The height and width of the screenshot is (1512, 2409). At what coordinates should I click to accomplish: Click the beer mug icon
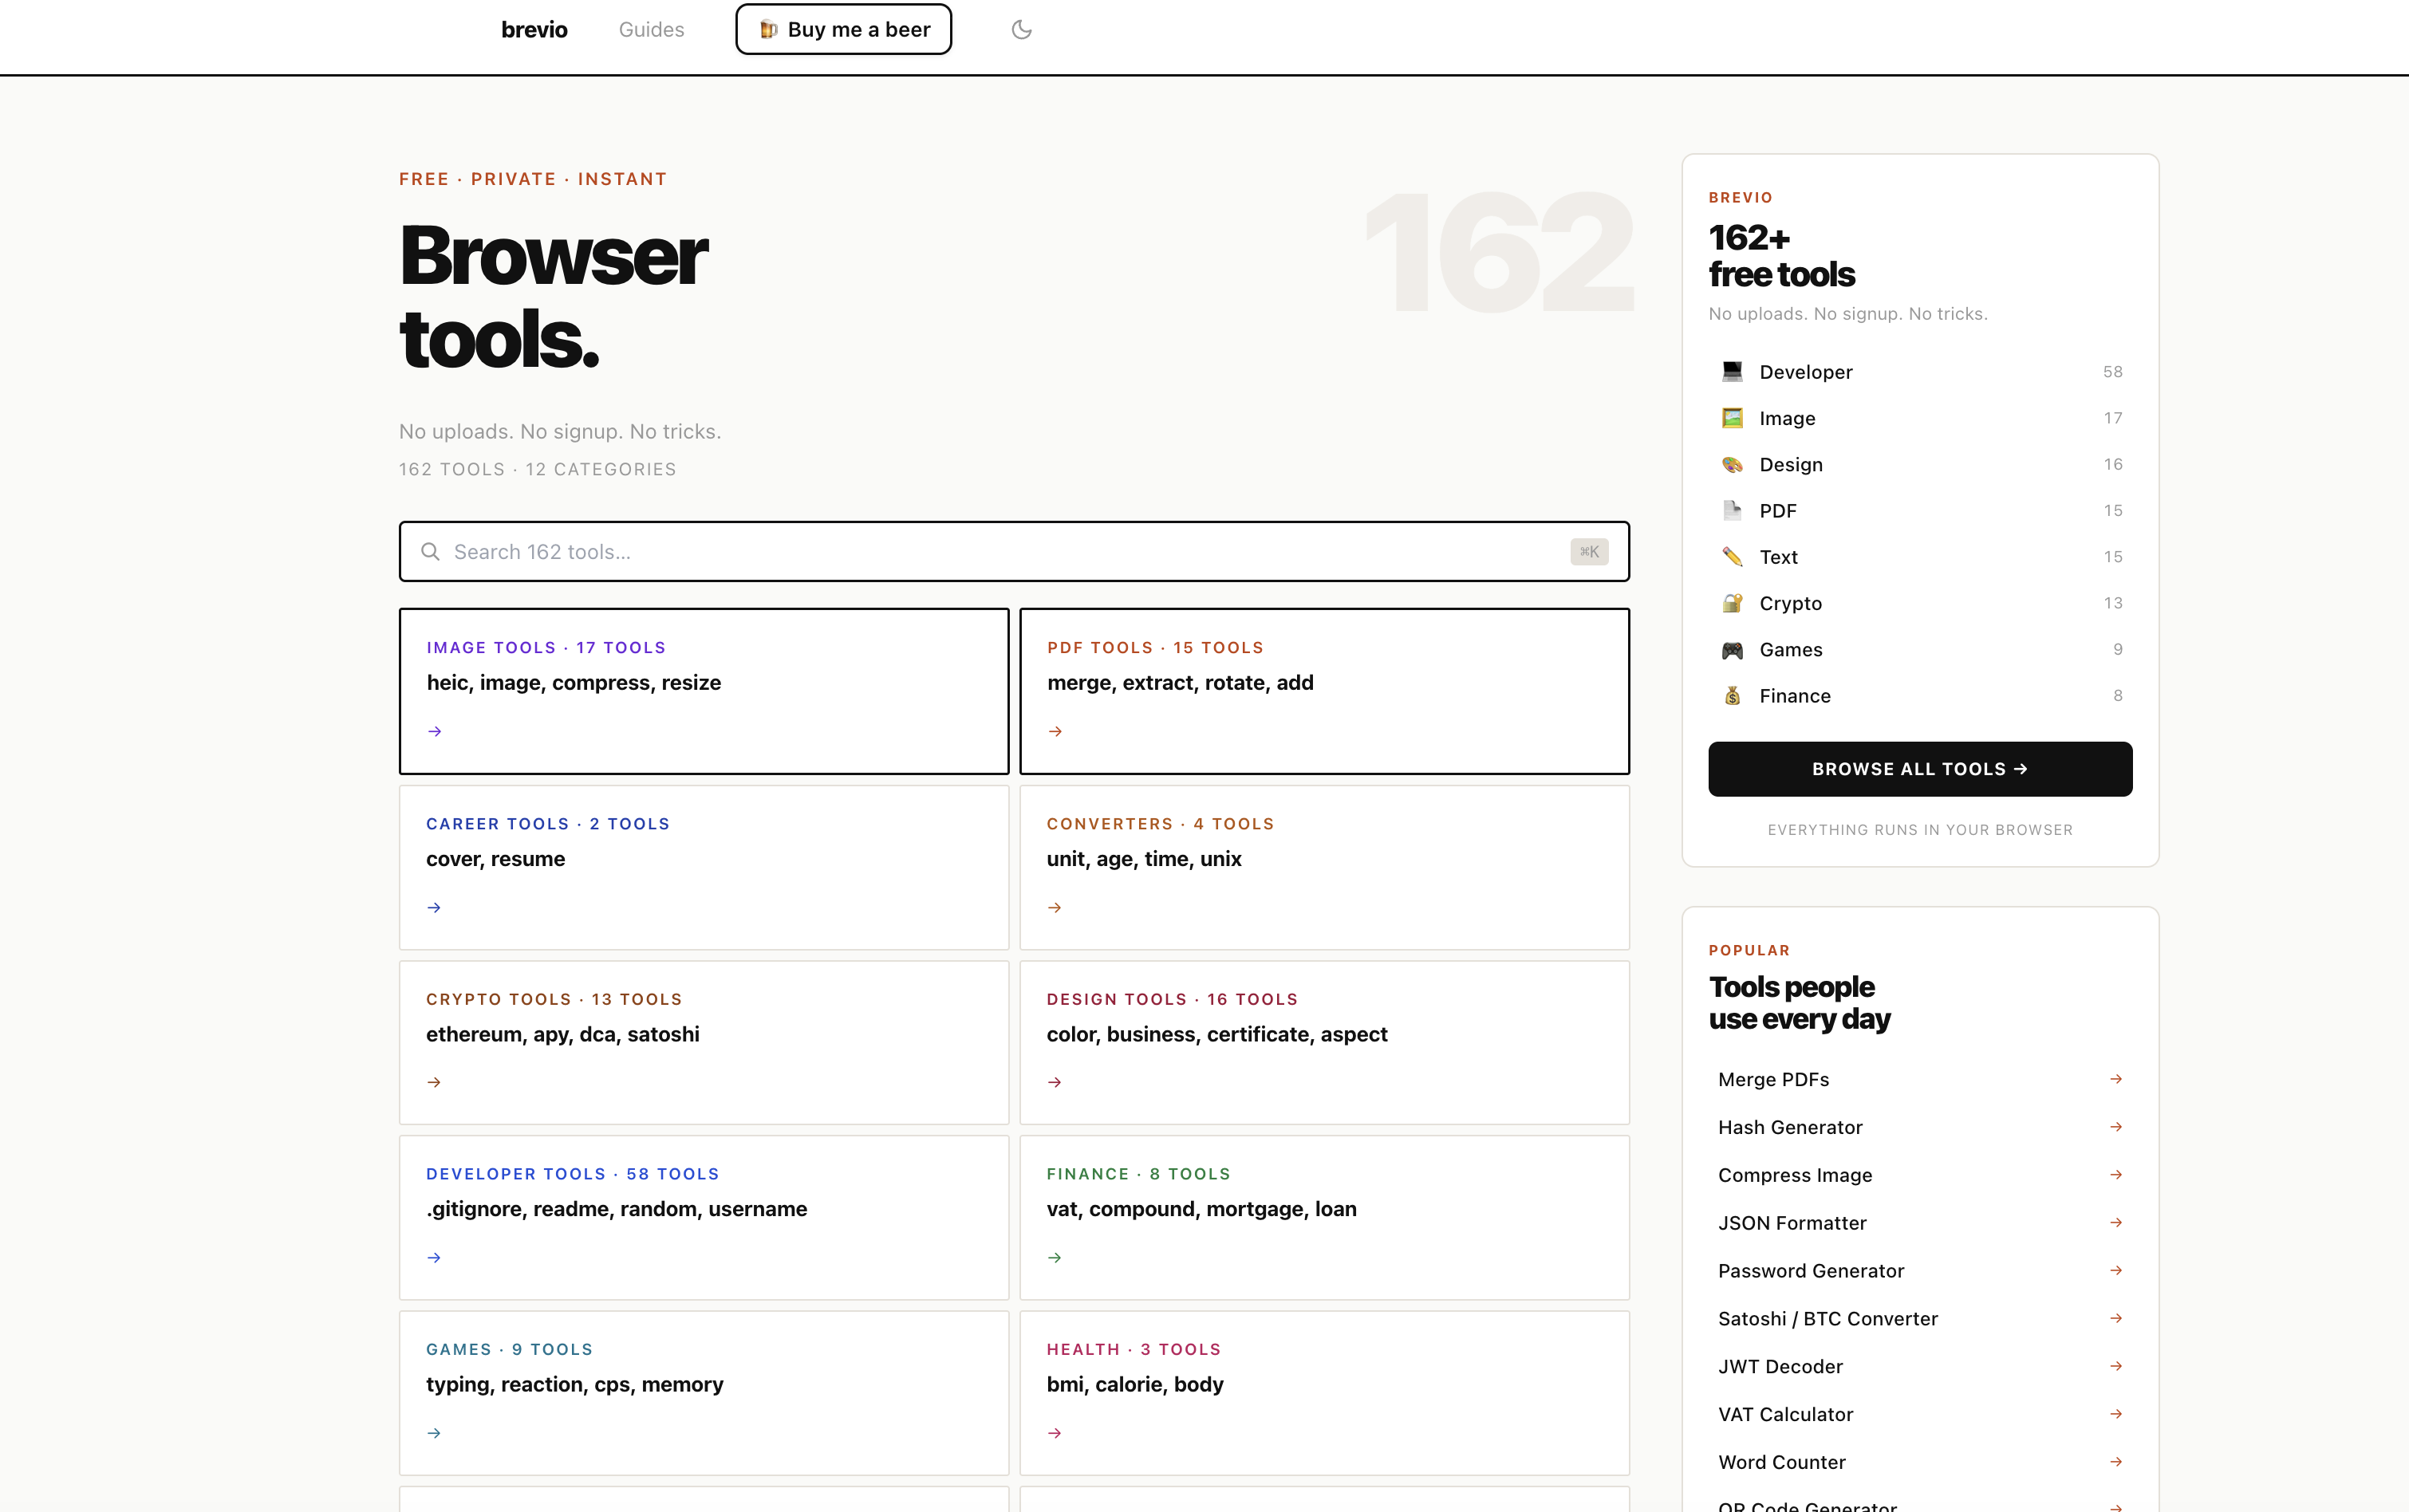click(768, 30)
